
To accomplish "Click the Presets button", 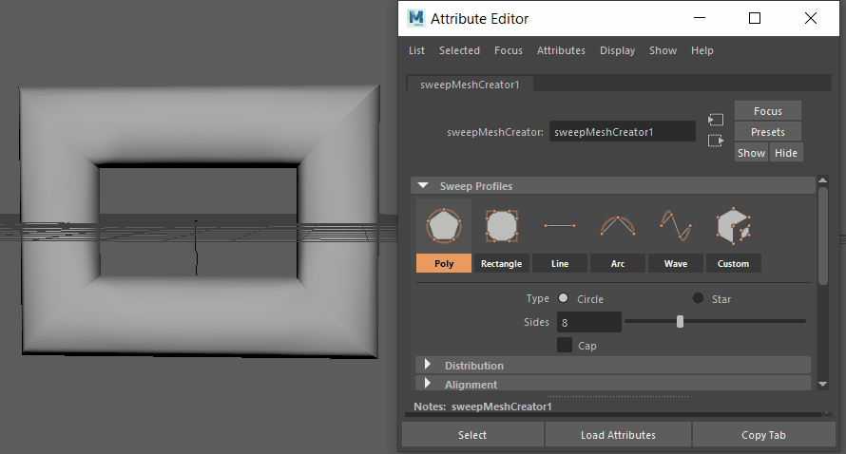I will click(768, 132).
